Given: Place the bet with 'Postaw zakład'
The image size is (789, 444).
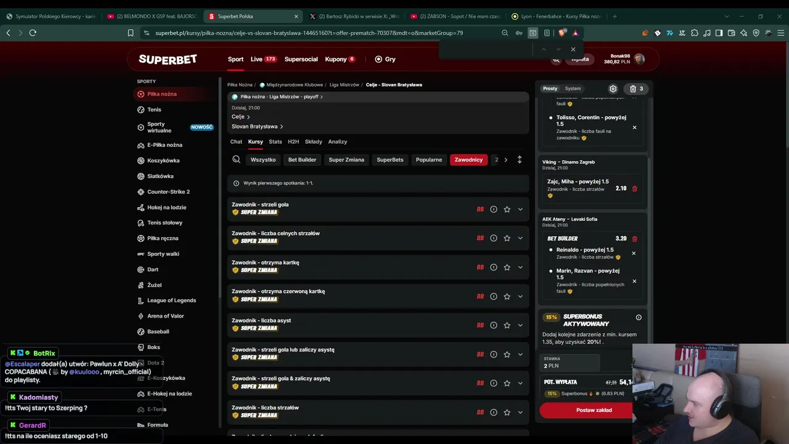Looking at the screenshot, I should click(594, 410).
